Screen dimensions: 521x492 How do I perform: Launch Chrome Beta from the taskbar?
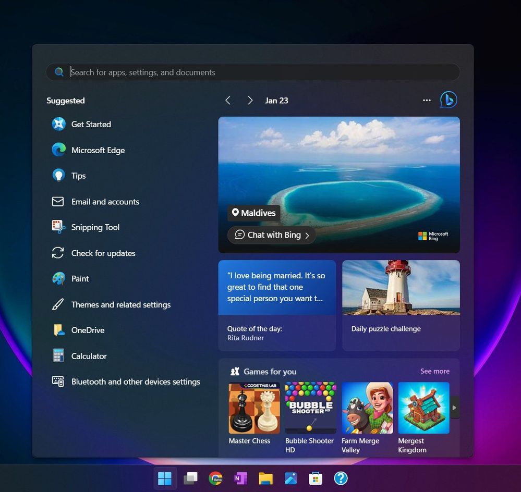click(x=215, y=478)
